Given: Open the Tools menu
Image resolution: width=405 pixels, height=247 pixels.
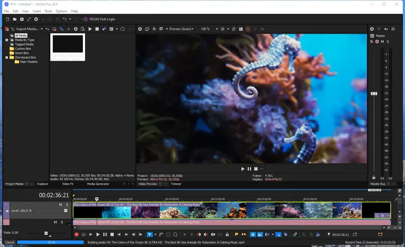Looking at the screenshot, I should tap(48, 11).
